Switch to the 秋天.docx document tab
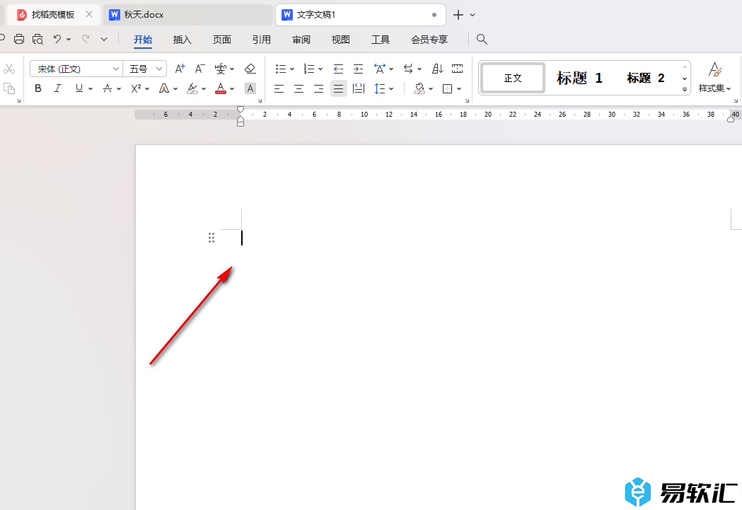Image resolution: width=742 pixels, height=510 pixels. 188,15
